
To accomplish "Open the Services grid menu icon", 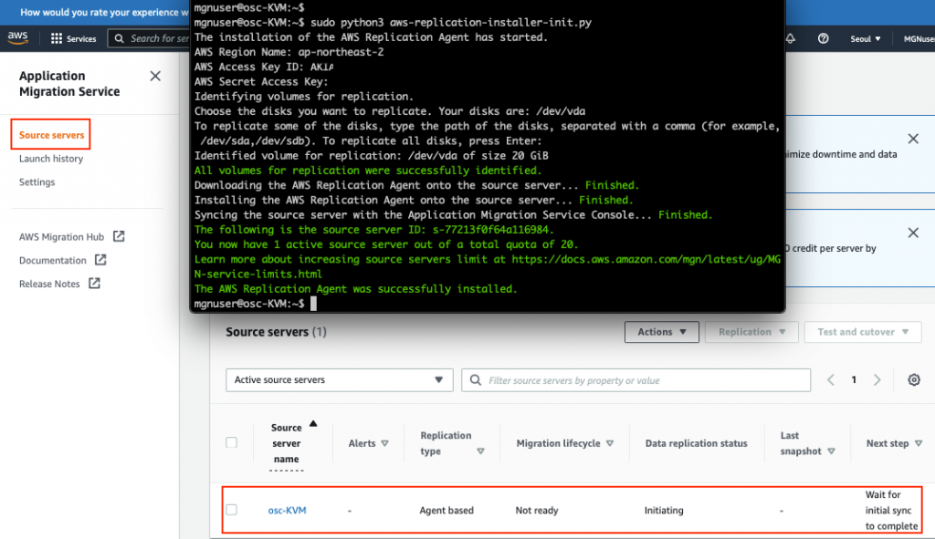I will pos(57,38).
